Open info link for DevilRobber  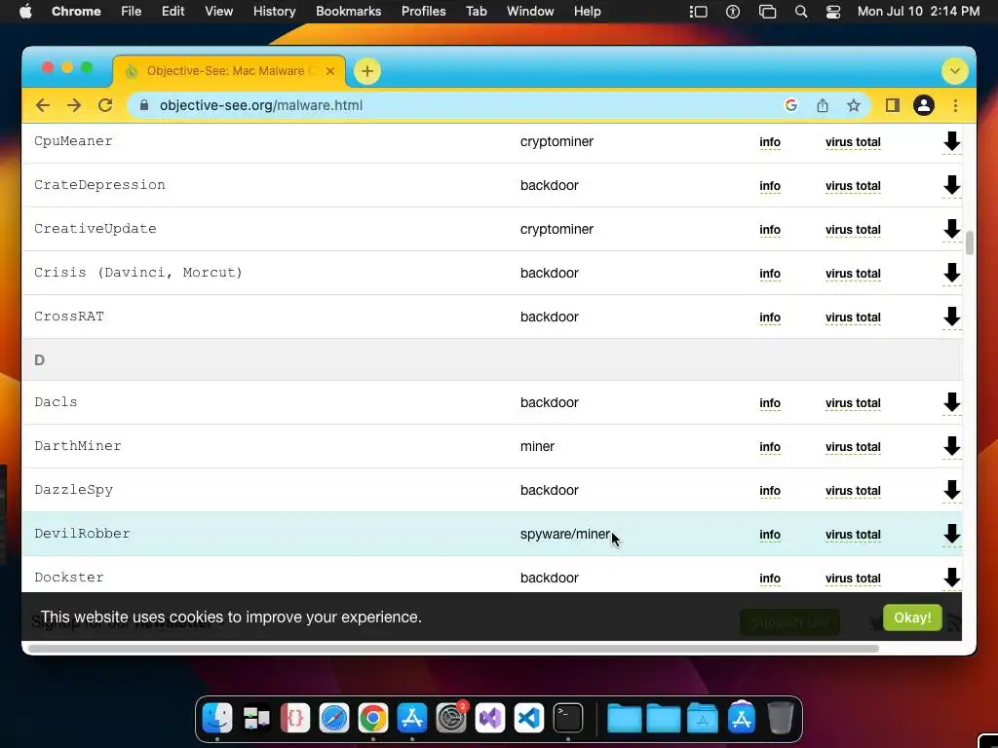770,535
